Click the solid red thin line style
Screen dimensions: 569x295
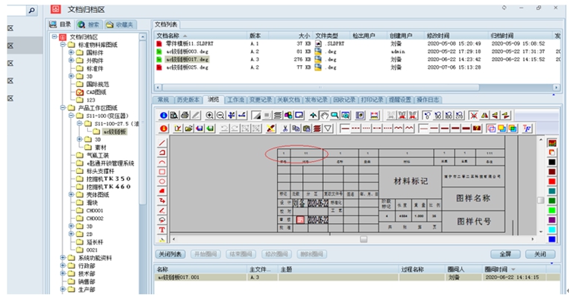[x=345, y=128]
